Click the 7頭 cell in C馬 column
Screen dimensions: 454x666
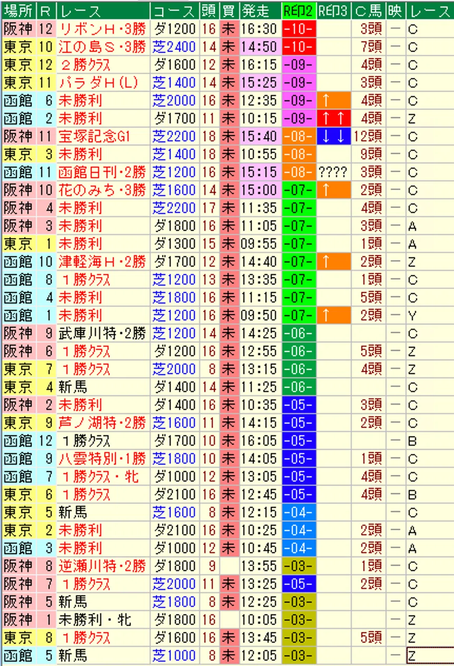368,47
